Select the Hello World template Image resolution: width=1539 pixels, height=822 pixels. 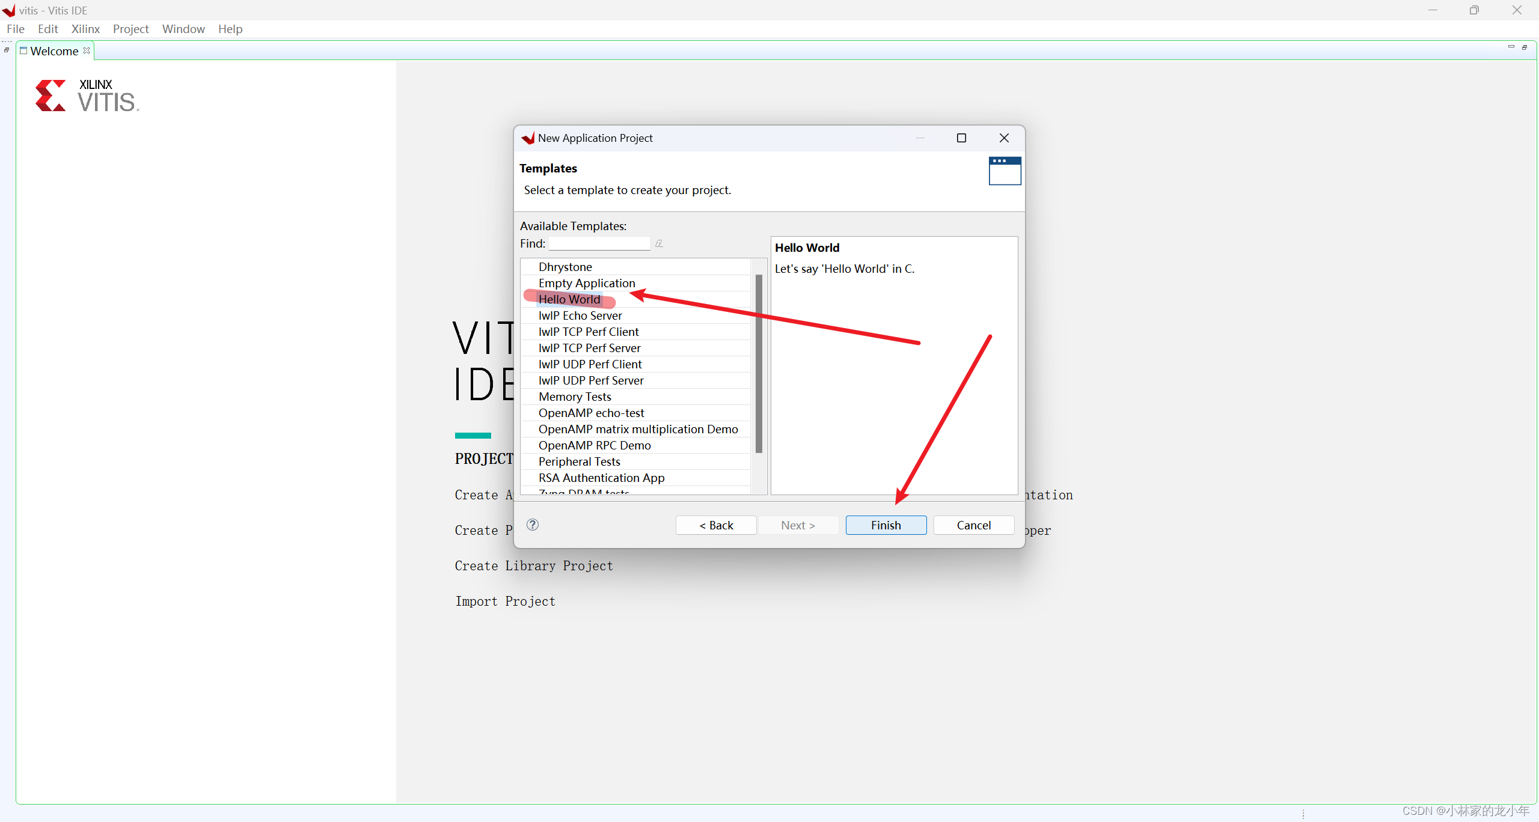point(569,299)
